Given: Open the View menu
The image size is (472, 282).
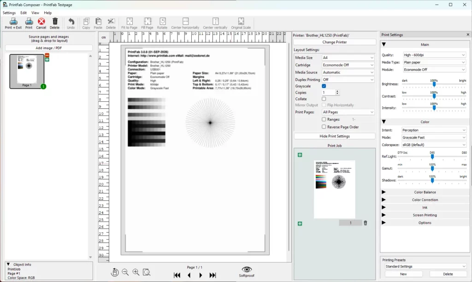Looking at the screenshot, I should [35, 12].
